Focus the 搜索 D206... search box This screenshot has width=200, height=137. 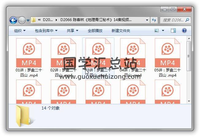175,20
